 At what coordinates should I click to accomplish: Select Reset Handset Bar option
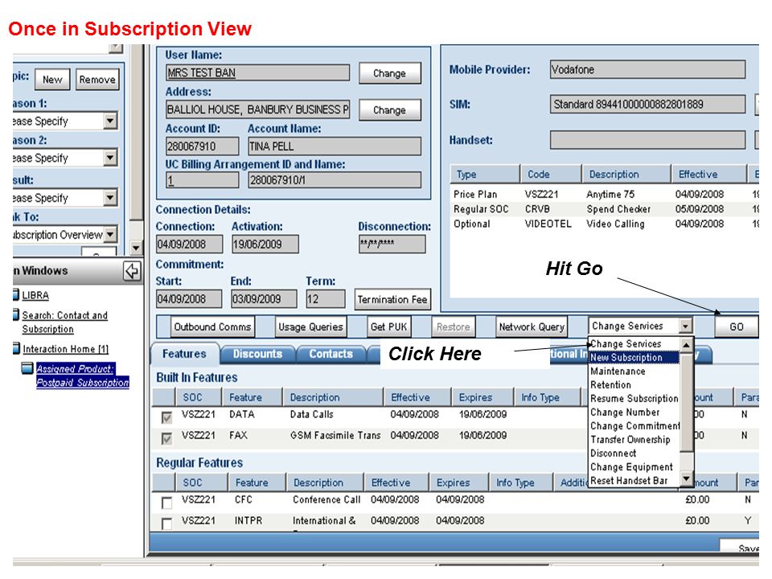[634, 481]
